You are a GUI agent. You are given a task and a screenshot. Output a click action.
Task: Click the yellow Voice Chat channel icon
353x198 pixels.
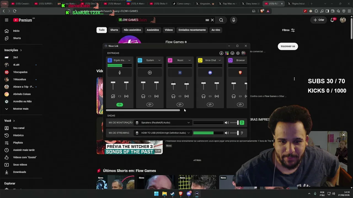[200, 60]
